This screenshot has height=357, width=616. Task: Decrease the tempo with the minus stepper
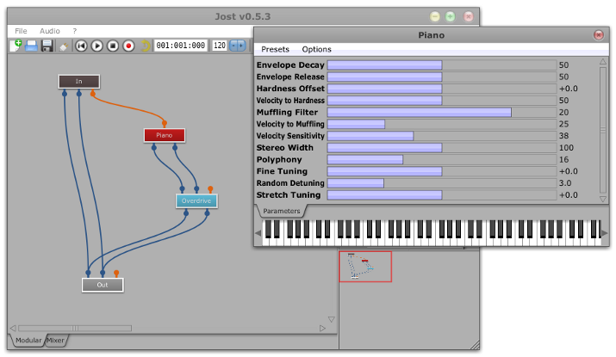[233, 46]
